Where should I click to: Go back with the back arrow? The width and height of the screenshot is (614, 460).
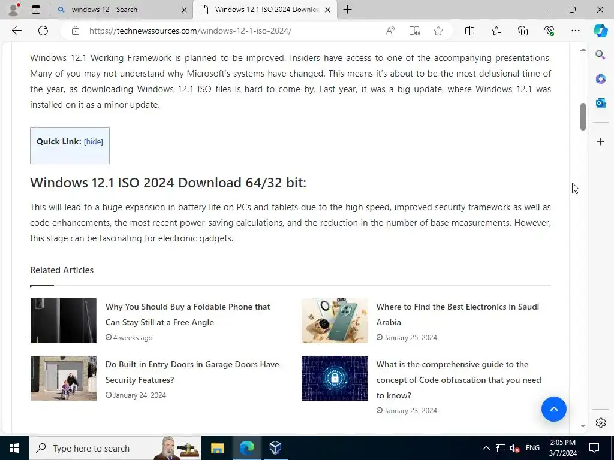click(16, 31)
